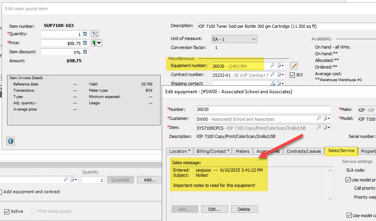Click Delete button under sales message
This screenshot has width=376, height=221.
pyautogui.click(x=244, y=209)
